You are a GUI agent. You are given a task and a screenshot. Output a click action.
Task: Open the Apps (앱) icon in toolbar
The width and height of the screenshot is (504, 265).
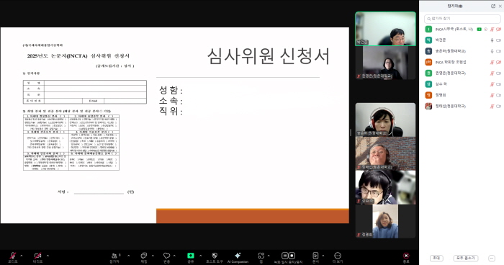[x=261, y=256]
